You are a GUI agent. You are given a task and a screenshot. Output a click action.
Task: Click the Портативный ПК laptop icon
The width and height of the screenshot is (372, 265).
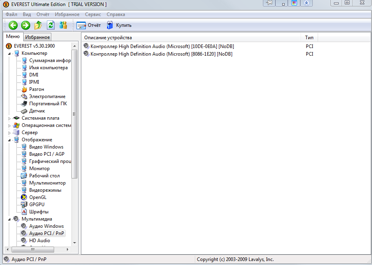pos(24,104)
